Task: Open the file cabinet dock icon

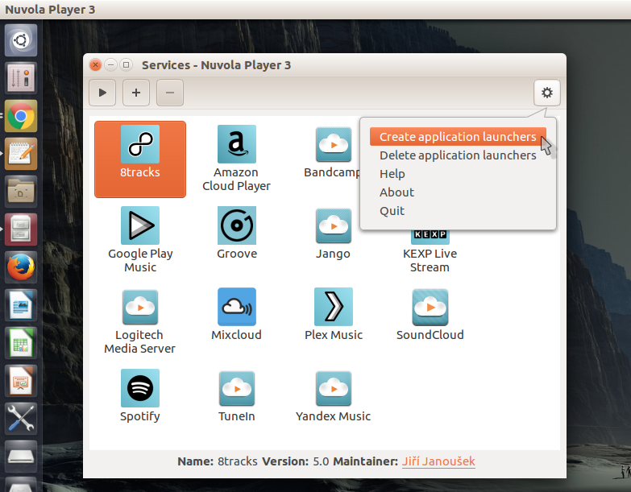Action: coord(21,229)
